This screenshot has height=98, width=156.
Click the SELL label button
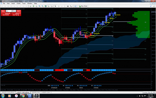pyautogui.click(x=3, y=11)
